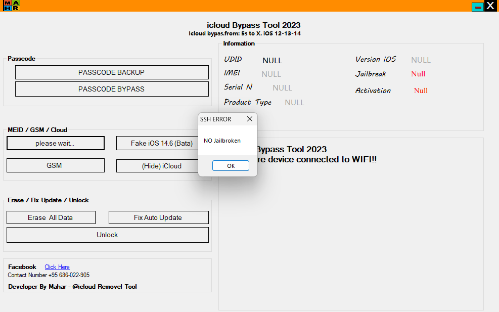Click the 'please wait...' button
The image size is (499, 312).
point(56,143)
